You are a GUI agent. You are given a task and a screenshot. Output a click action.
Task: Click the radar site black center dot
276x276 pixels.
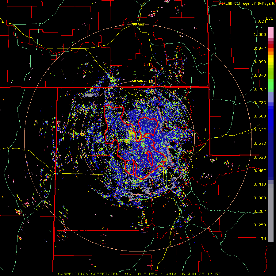(138, 138)
